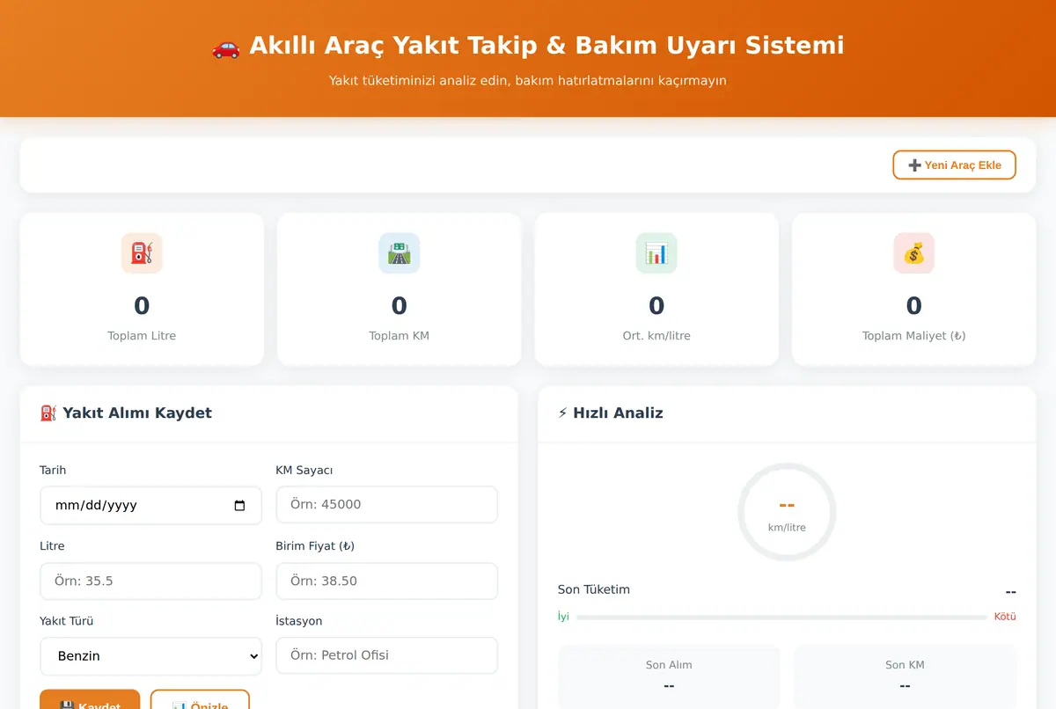The image size is (1056, 709).
Task: Click the Yakıt Alımı Kaydet heading
Action: [x=126, y=413]
